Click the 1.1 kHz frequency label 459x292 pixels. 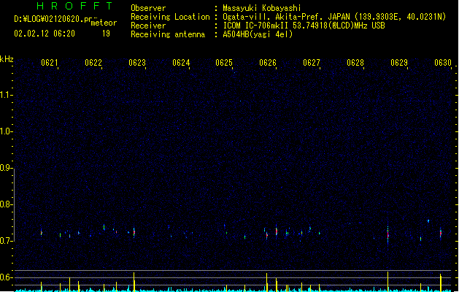[x=6, y=95]
